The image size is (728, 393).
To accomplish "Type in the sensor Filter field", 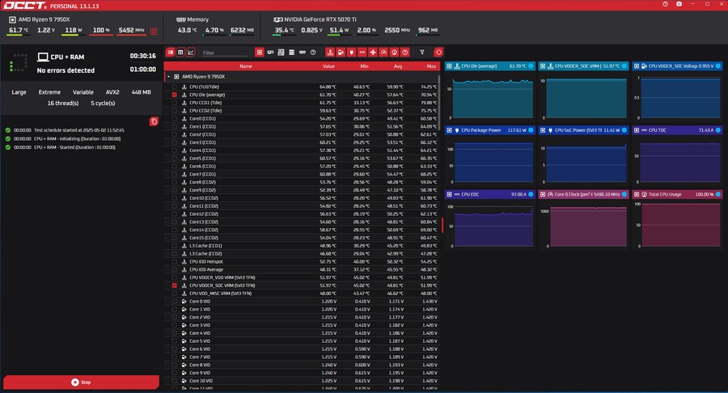I will pos(222,53).
